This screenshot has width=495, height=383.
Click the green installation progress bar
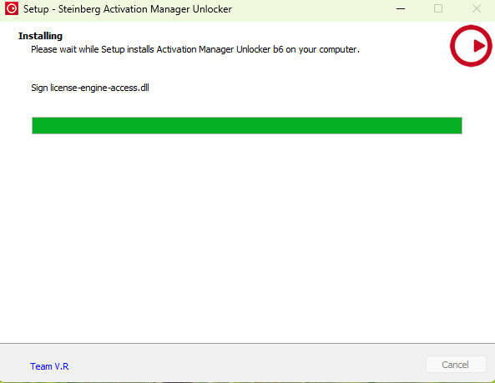pos(247,125)
